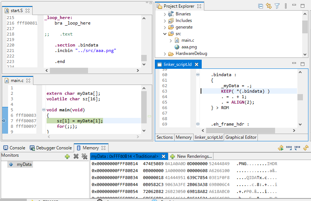The height and width of the screenshot is (201, 311).
Task: Click Project Explorer scroll up arrow
Action: [305, 14]
